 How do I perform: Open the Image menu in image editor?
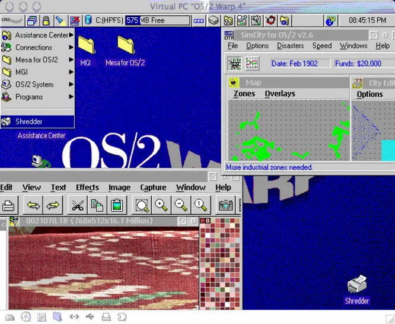click(x=120, y=188)
